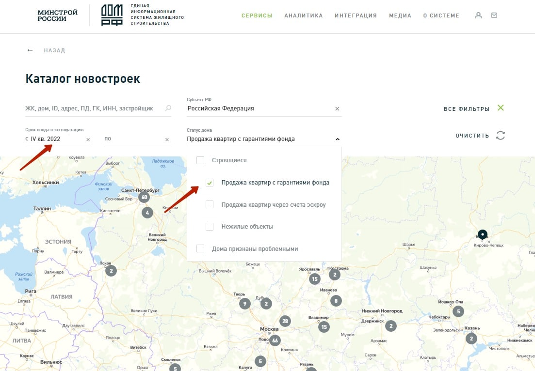The image size is (535, 371).
Task: Check Дома признаны проблемными checkbox
Action: tap(200, 248)
